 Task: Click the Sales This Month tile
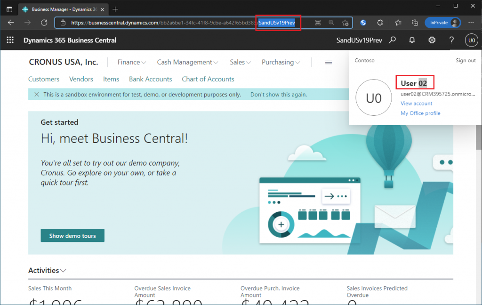pyautogui.click(x=56, y=295)
